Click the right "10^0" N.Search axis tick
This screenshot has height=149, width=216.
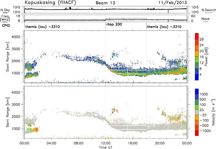click(195, 12)
